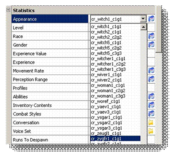The image size is (176, 158).
Task: Open the yellow folder icon for Conversation
Action: point(151,122)
